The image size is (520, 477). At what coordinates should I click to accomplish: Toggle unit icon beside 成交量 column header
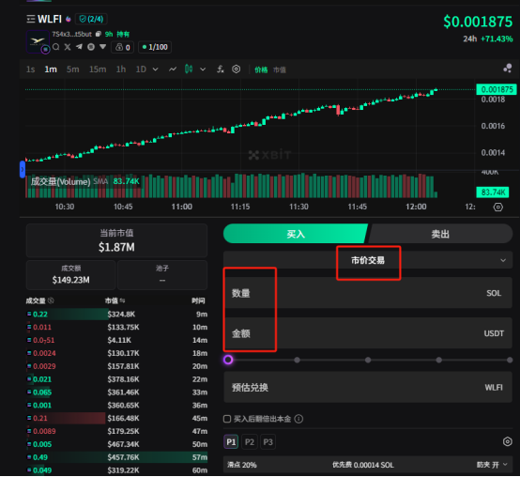click(x=51, y=300)
